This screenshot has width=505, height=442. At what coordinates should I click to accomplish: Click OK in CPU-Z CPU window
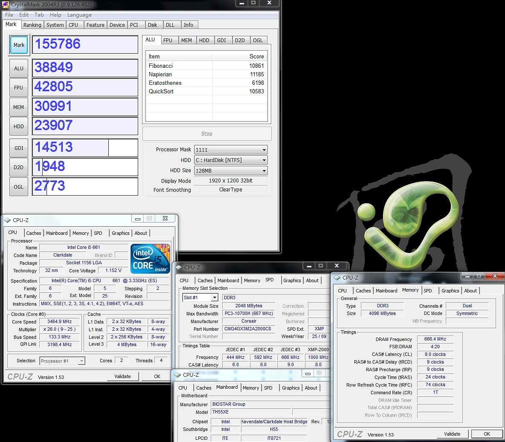pyautogui.click(x=157, y=376)
